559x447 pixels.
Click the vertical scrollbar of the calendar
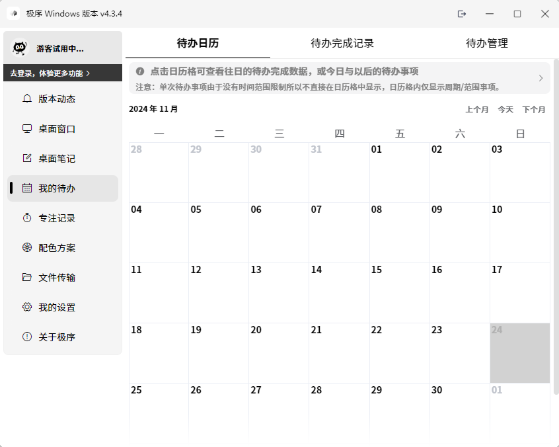point(556,227)
